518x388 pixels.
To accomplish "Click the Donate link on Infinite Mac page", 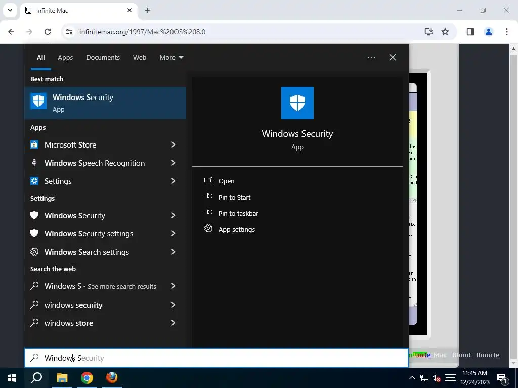I will (488, 355).
